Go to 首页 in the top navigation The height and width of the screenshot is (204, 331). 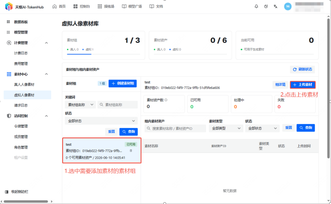tap(59, 6)
